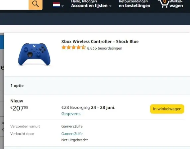The image size is (190, 149).
Task: Open Retourzendingen en bestellingen
Action: 135,4
